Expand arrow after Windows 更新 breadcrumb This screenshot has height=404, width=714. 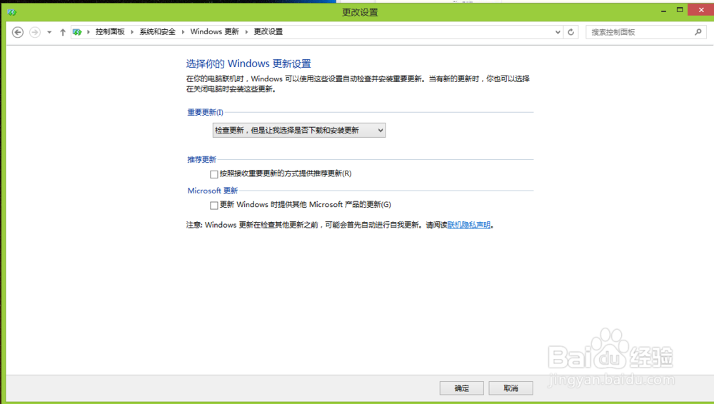pos(246,32)
